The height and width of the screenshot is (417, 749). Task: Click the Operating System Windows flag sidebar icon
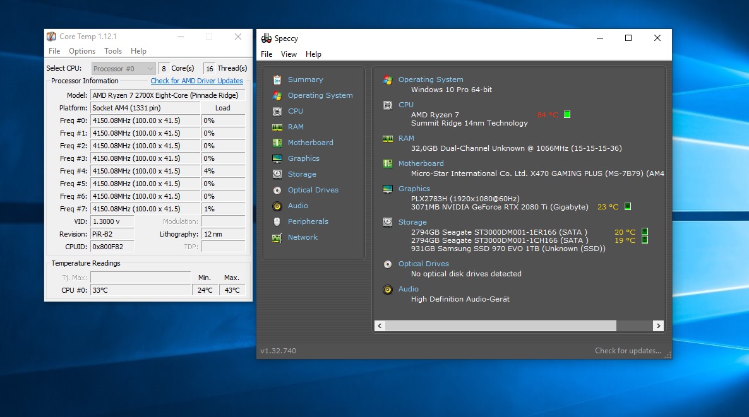pos(277,95)
